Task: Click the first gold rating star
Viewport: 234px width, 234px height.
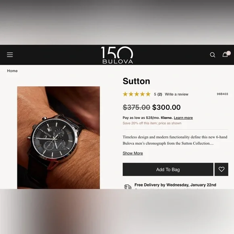Action: coord(125,94)
